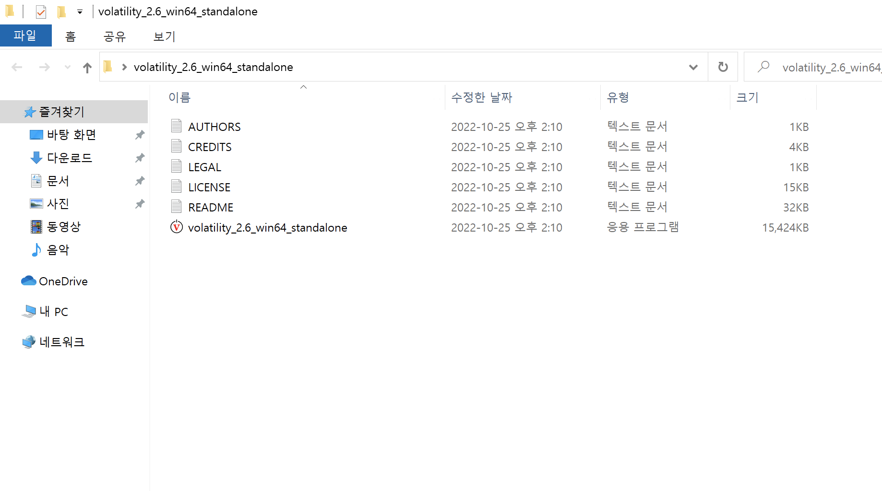Image resolution: width=882 pixels, height=491 pixels.
Task: Sort files by 이름 column
Action: [x=179, y=97]
